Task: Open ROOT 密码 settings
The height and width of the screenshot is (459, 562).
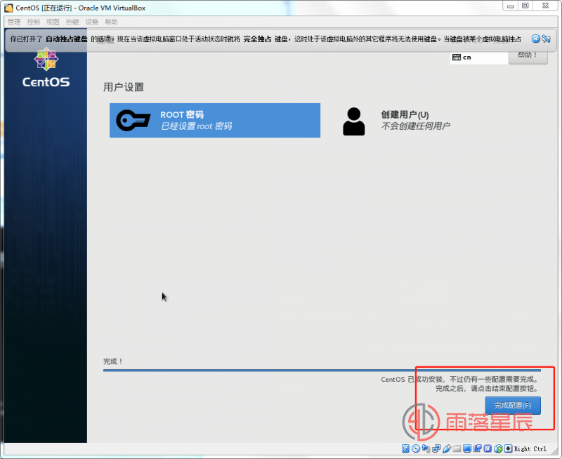Action: (x=215, y=120)
